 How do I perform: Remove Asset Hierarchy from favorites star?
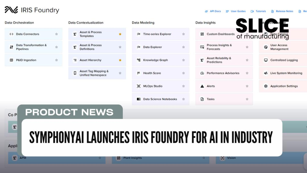120,60
